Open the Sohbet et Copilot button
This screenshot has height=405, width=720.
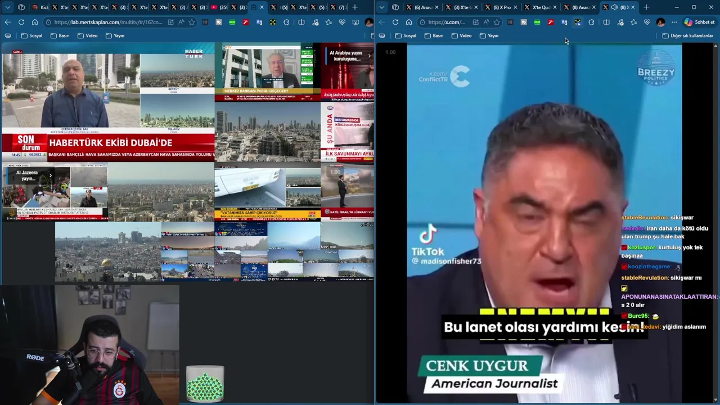click(700, 22)
